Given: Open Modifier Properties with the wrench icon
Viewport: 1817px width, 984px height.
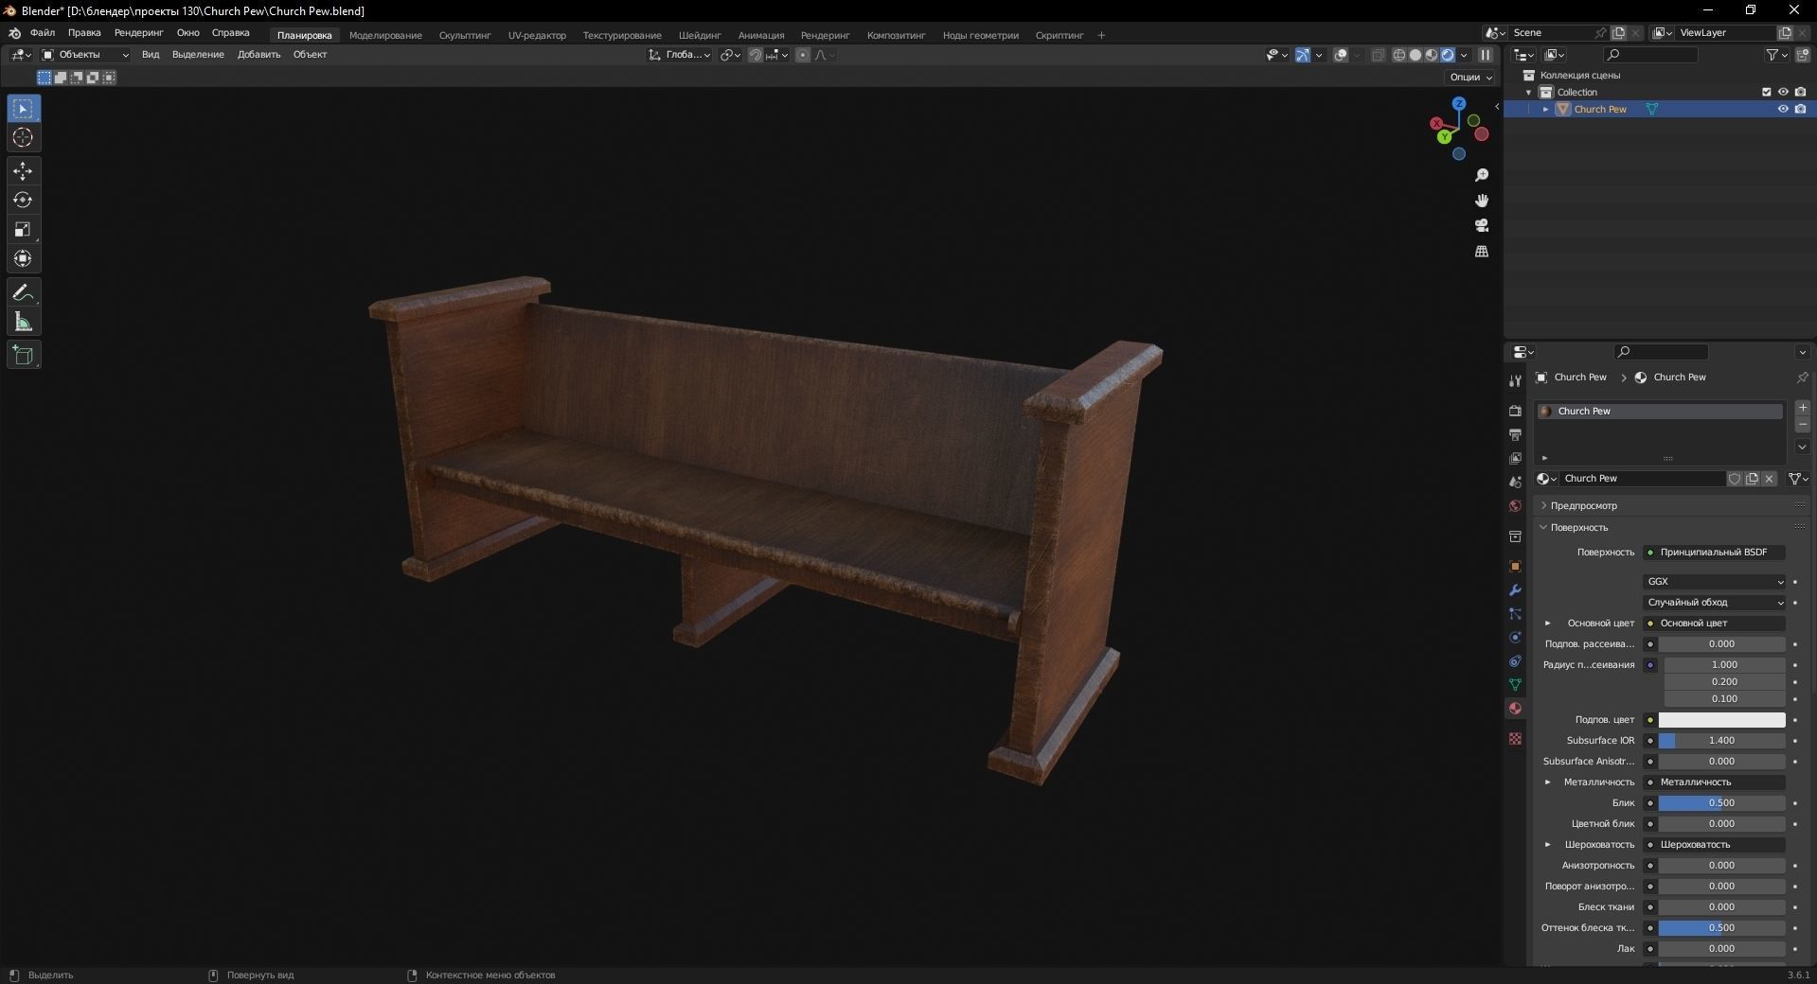Looking at the screenshot, I should [x=1515, y=590].
